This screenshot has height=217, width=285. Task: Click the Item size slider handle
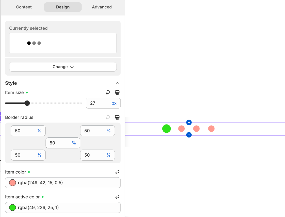27,103
